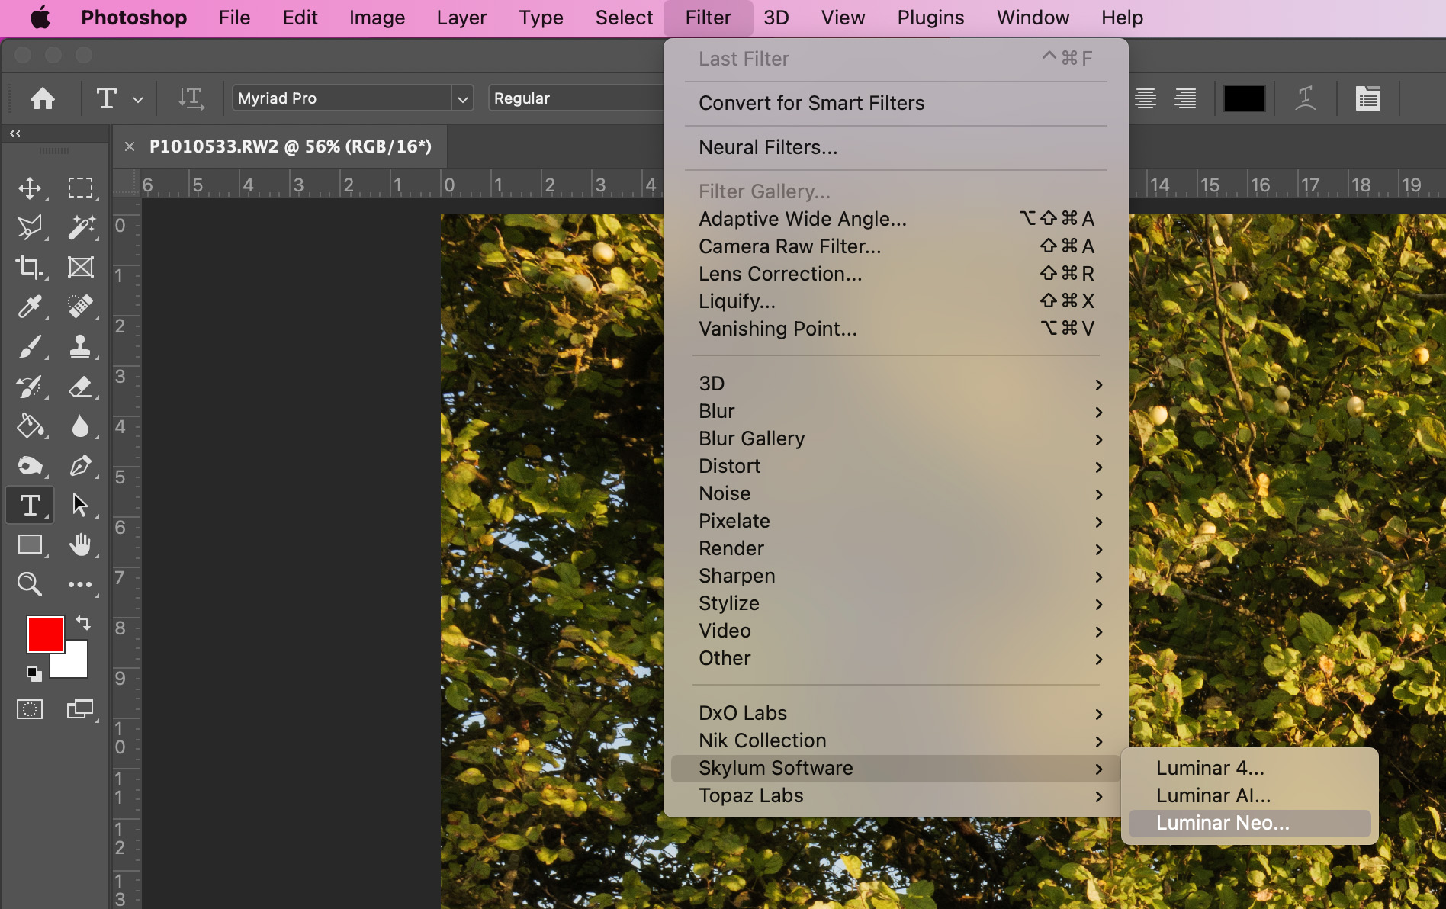Click the black text color swatch
Image resolution: width=1446 pixels, height=909 pixels.
tap(1244, 98)
